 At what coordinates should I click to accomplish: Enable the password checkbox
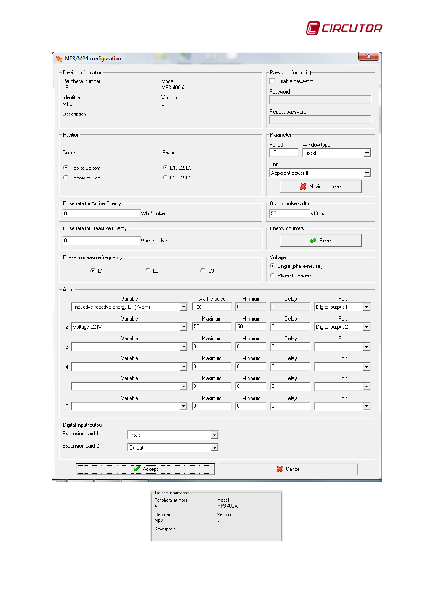point(272,81)
